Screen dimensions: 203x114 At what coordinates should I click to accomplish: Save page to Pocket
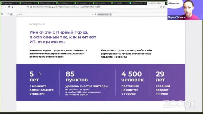161,7
